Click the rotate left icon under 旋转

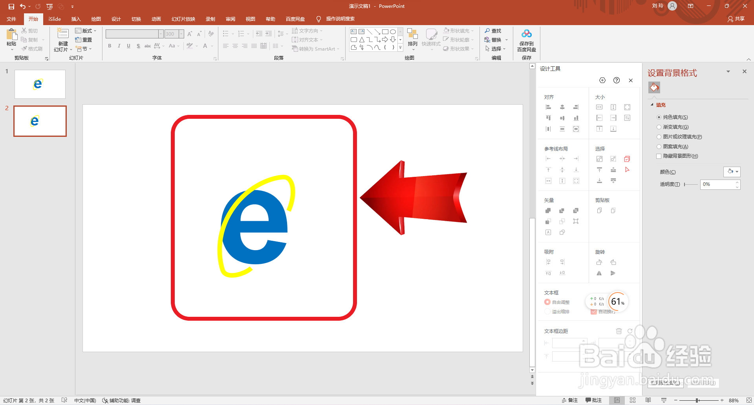coord(599,262)
